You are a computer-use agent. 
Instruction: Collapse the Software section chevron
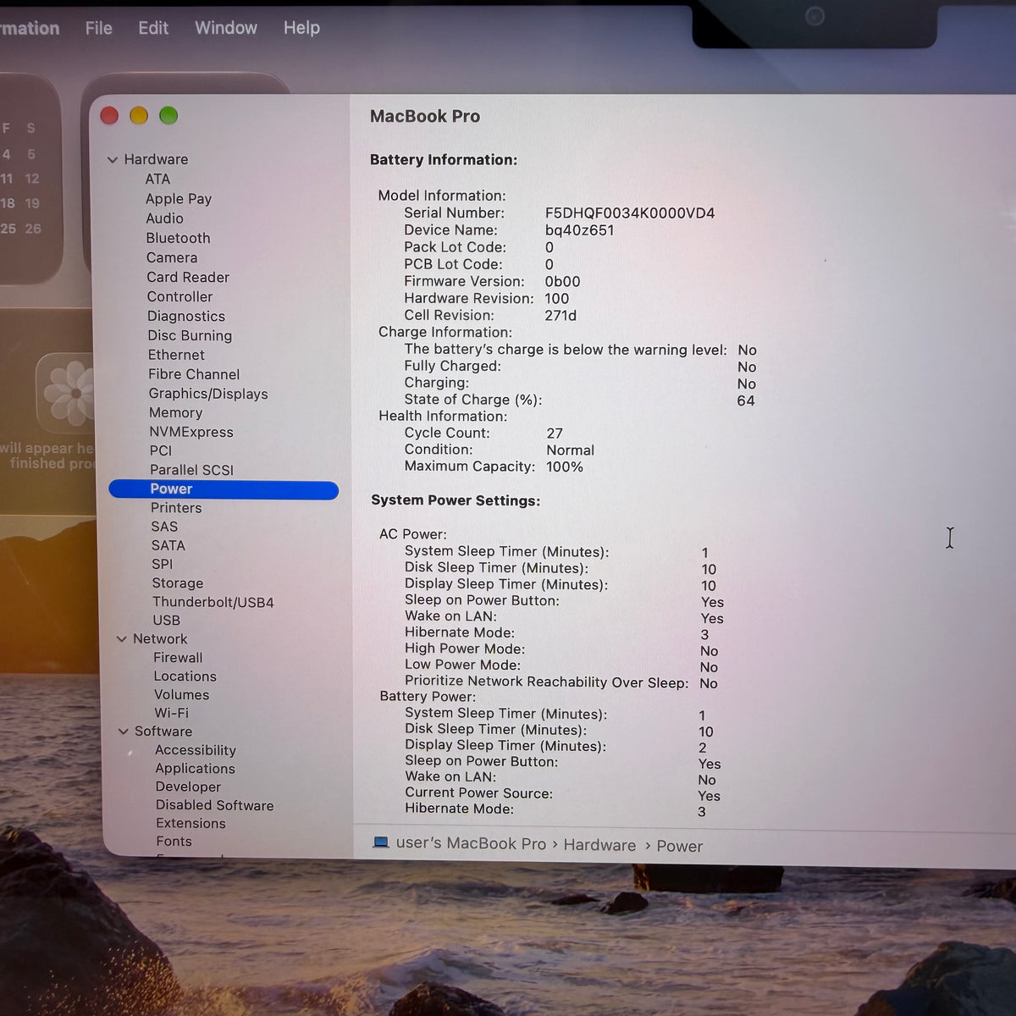(124, 732)
